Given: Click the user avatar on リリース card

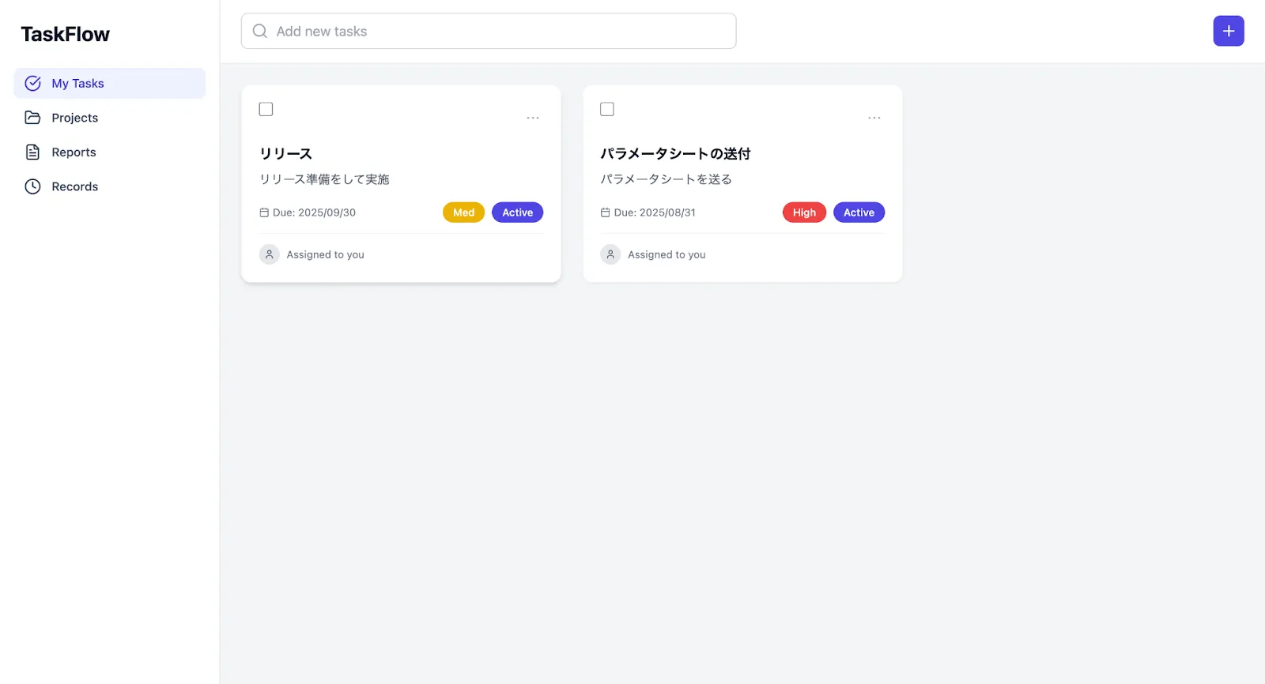Looking at the screenshot, I should coord(269,254).
